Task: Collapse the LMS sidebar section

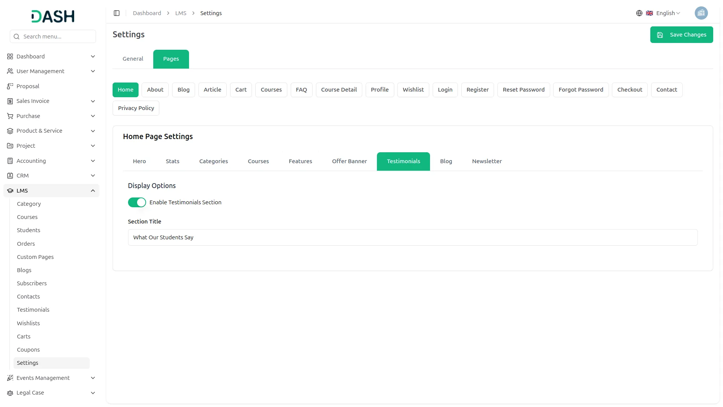Action: (93, 191)
